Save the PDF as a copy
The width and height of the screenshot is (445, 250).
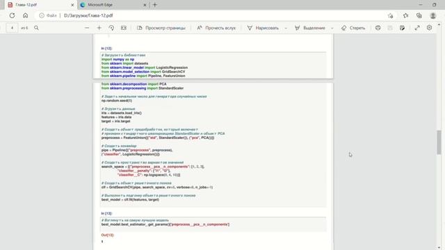click(x=402, y=28)
